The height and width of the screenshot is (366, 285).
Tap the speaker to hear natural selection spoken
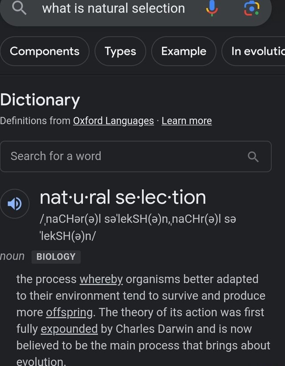click(15, 203)
